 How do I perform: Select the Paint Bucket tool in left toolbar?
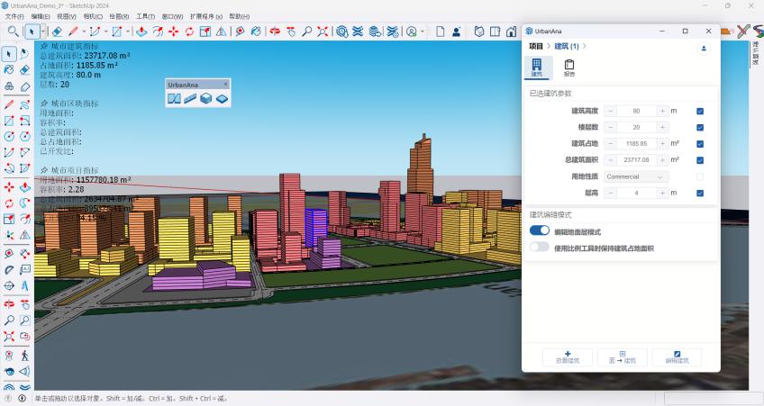9,69
